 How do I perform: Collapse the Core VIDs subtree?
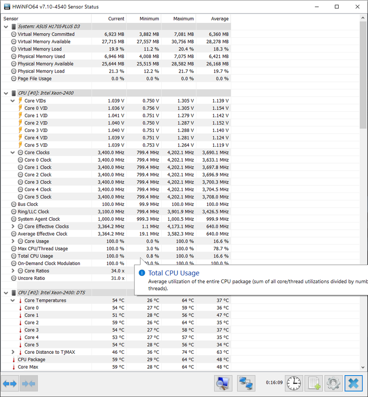click(x=13, y=101)
